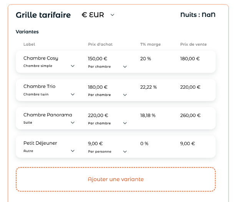Screen dimensions: 245x202
Task: Edit the 180,00 € sale price of Chambre Cosy
Action: (x=190, y=59)
